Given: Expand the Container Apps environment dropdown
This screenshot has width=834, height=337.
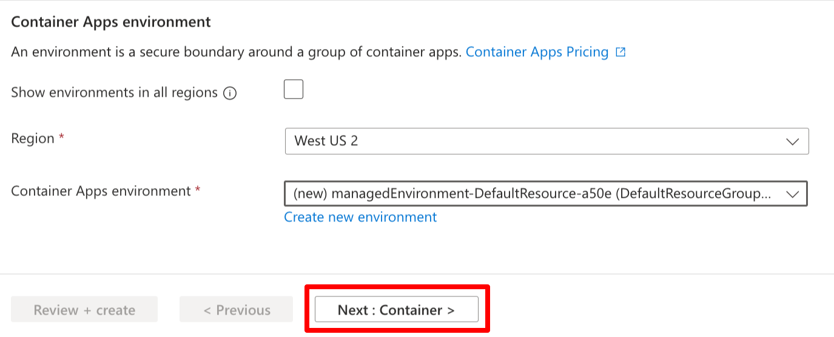Looking at the screenshot, I should pyautogui.click(x=546, y=194).
